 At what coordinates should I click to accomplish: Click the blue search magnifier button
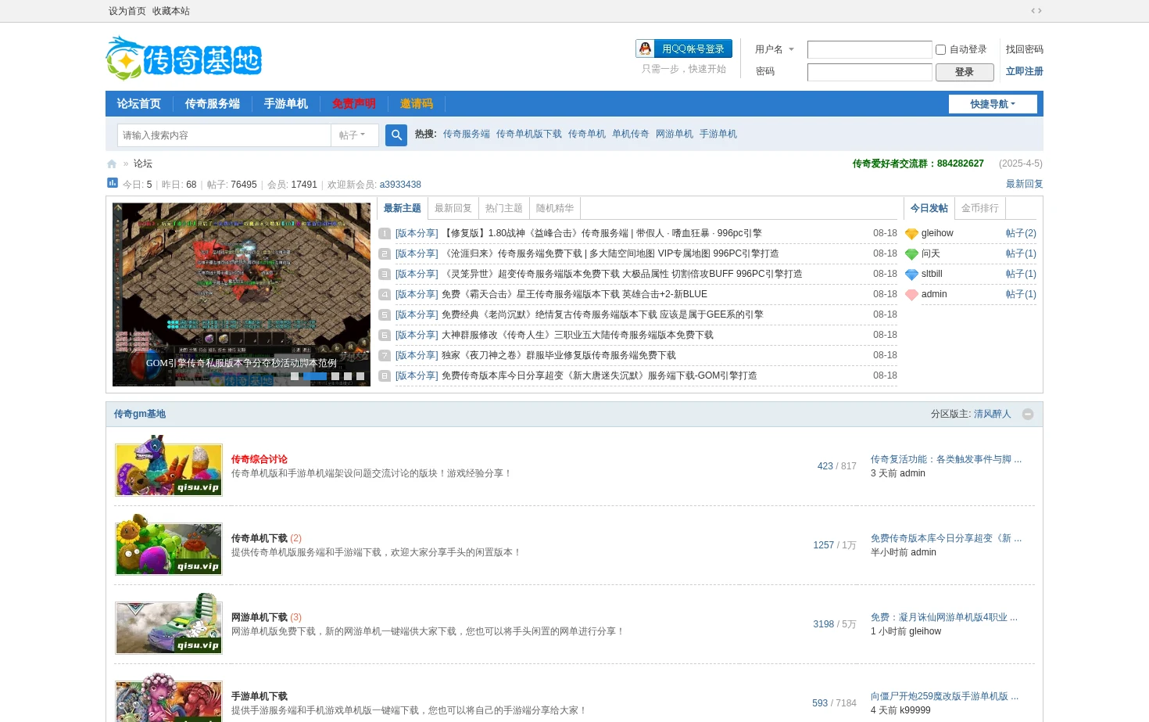396,135
